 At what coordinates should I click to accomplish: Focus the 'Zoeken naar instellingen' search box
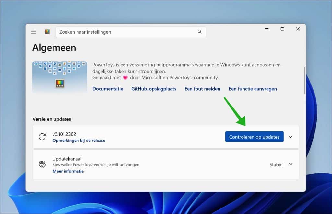131,32
